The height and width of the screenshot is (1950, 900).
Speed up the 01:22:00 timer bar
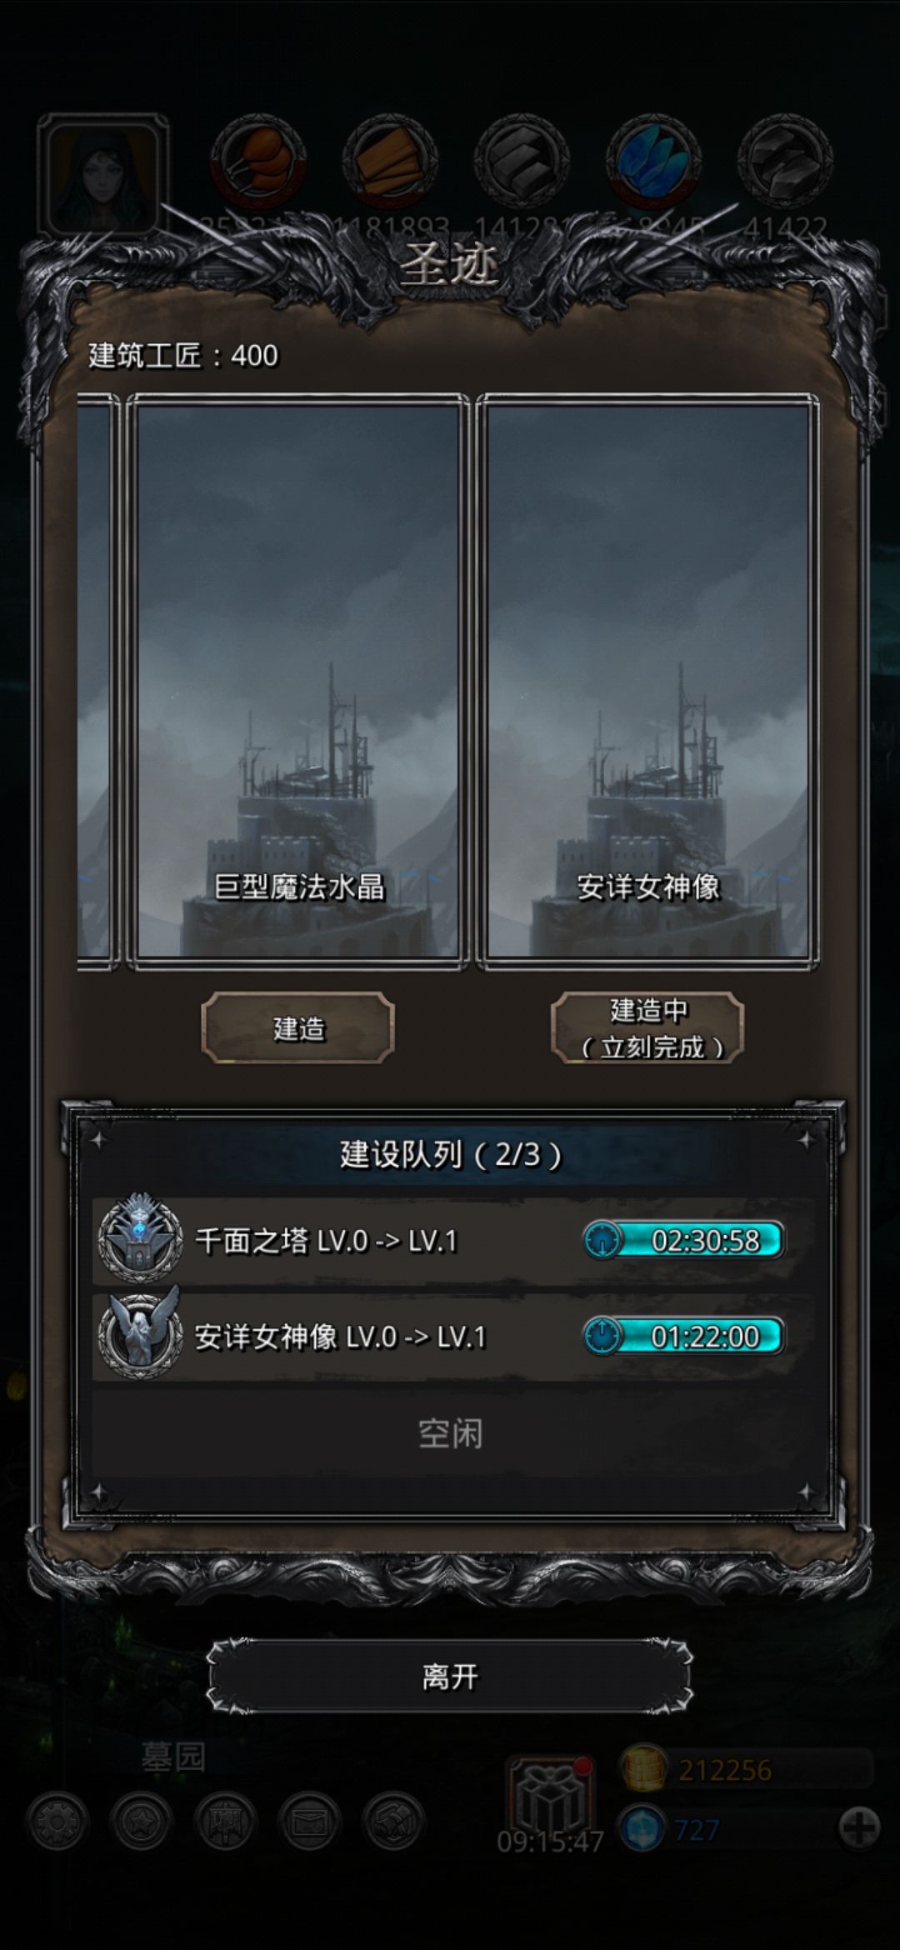(x=683, y=1336)
